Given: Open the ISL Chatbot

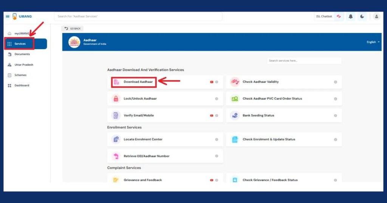Looking at the screenshot, I should coord(329,16).
